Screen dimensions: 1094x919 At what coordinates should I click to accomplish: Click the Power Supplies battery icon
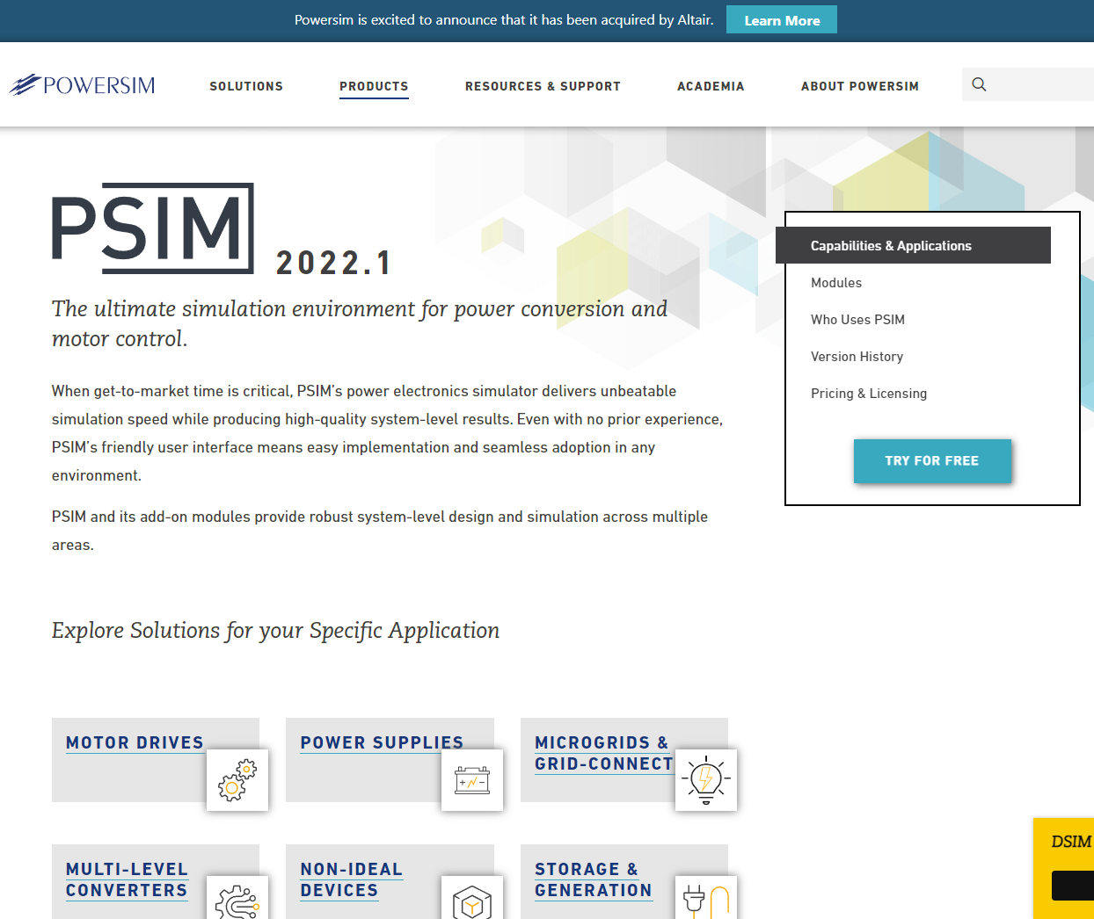[x=472, y=780]
